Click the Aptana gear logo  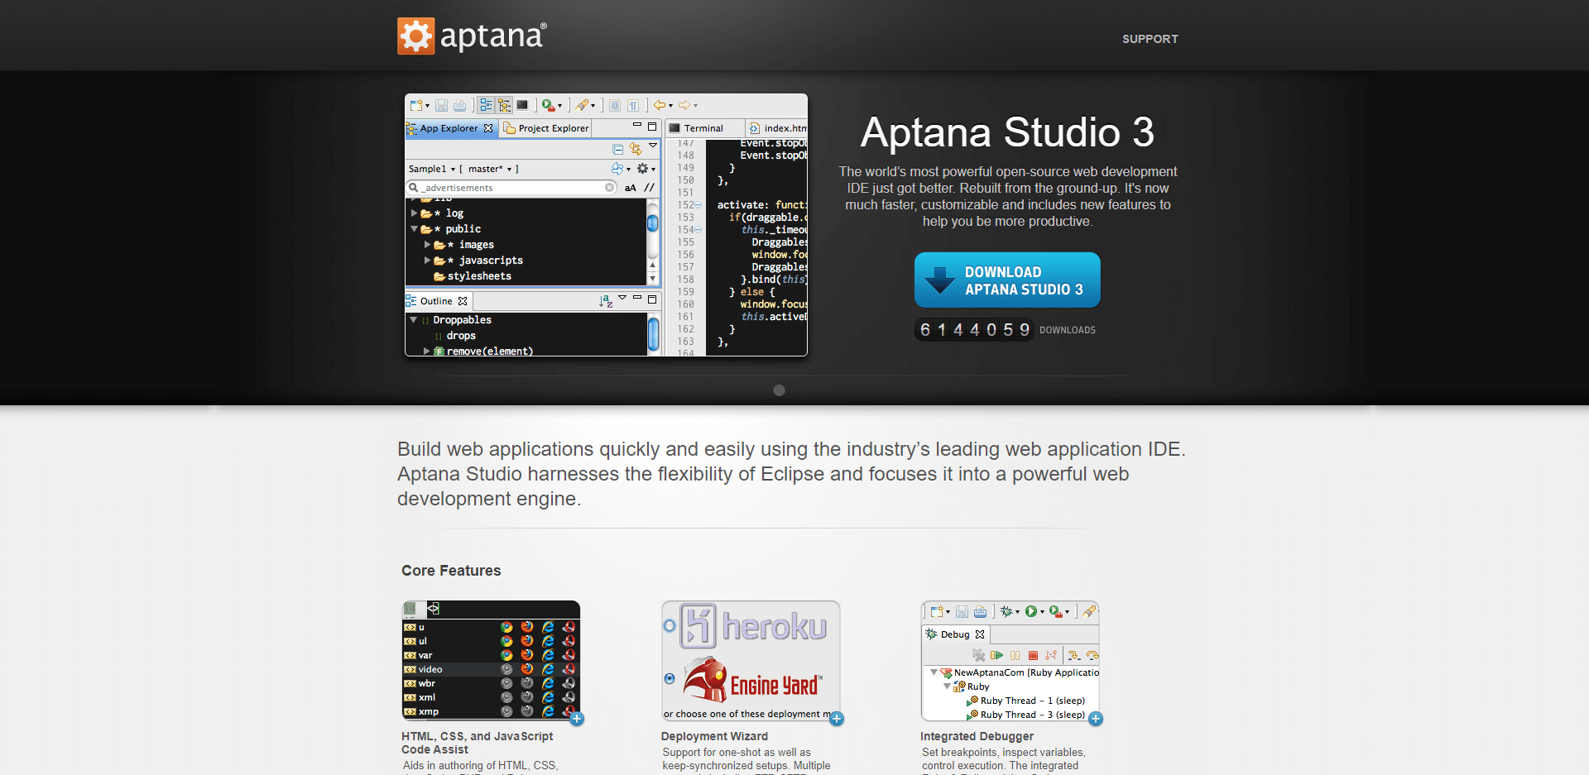[415, 36]
